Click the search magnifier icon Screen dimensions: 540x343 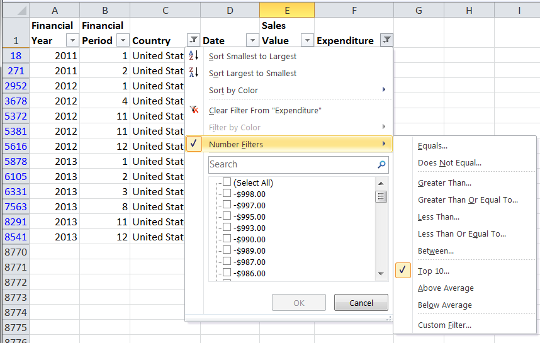click(x=381, y=165)
